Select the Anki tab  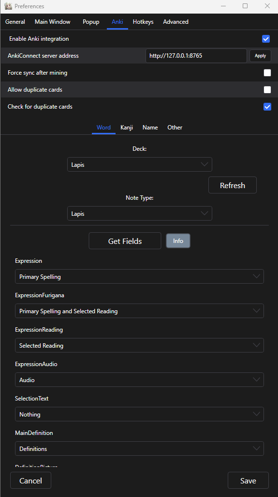[x=117, y=22]
